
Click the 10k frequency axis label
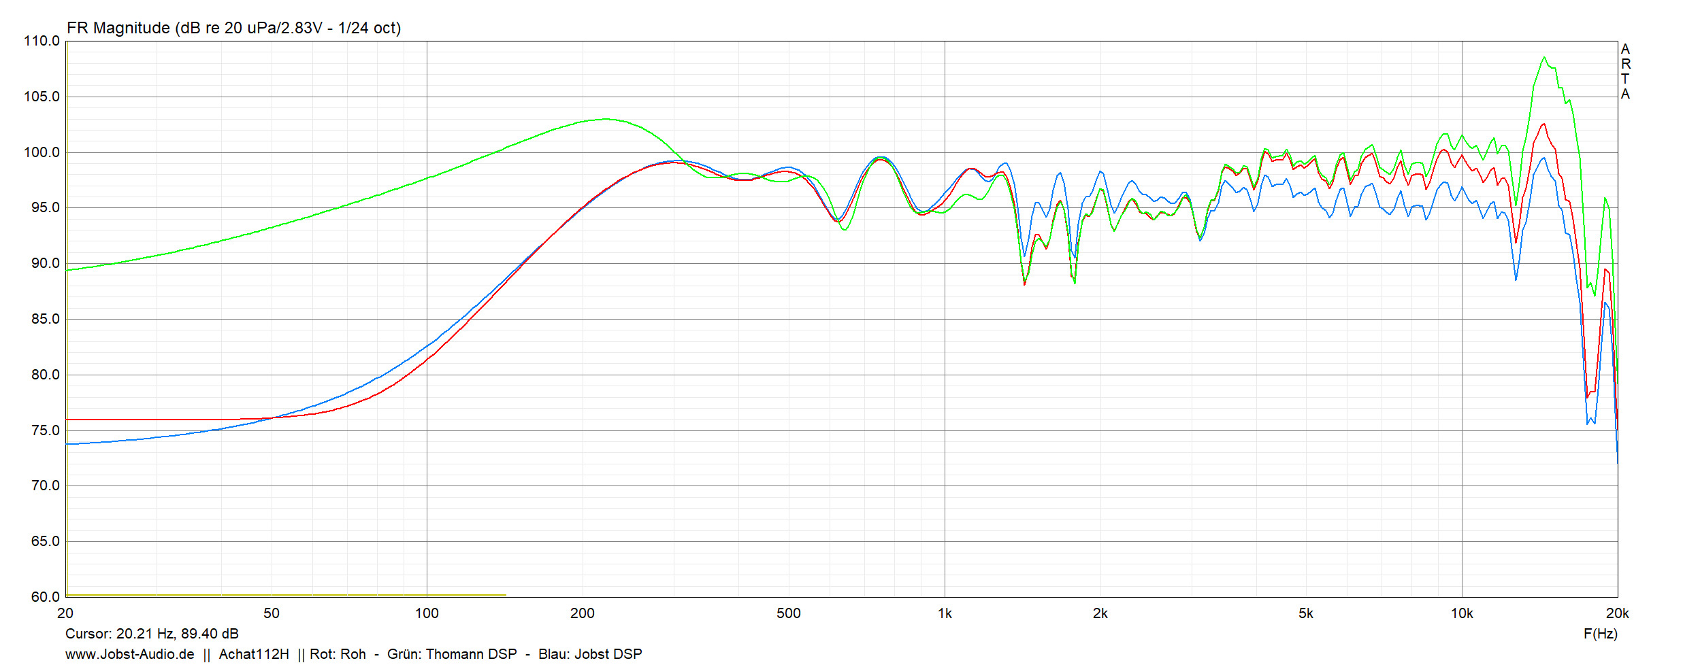point(1461,613)
